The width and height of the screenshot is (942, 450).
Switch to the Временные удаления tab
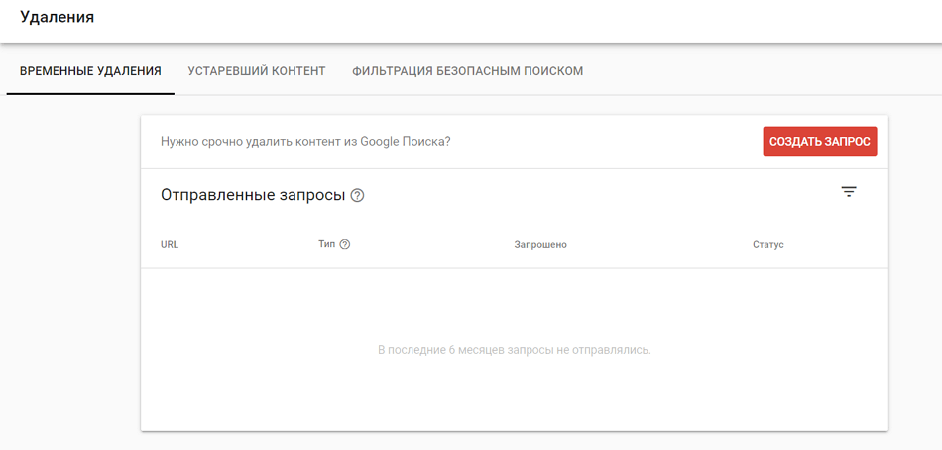click(x=90, y=71)
